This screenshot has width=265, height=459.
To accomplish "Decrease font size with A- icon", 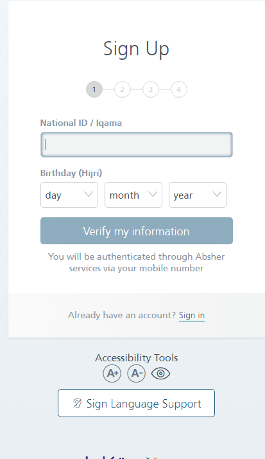I will [137, 373].
